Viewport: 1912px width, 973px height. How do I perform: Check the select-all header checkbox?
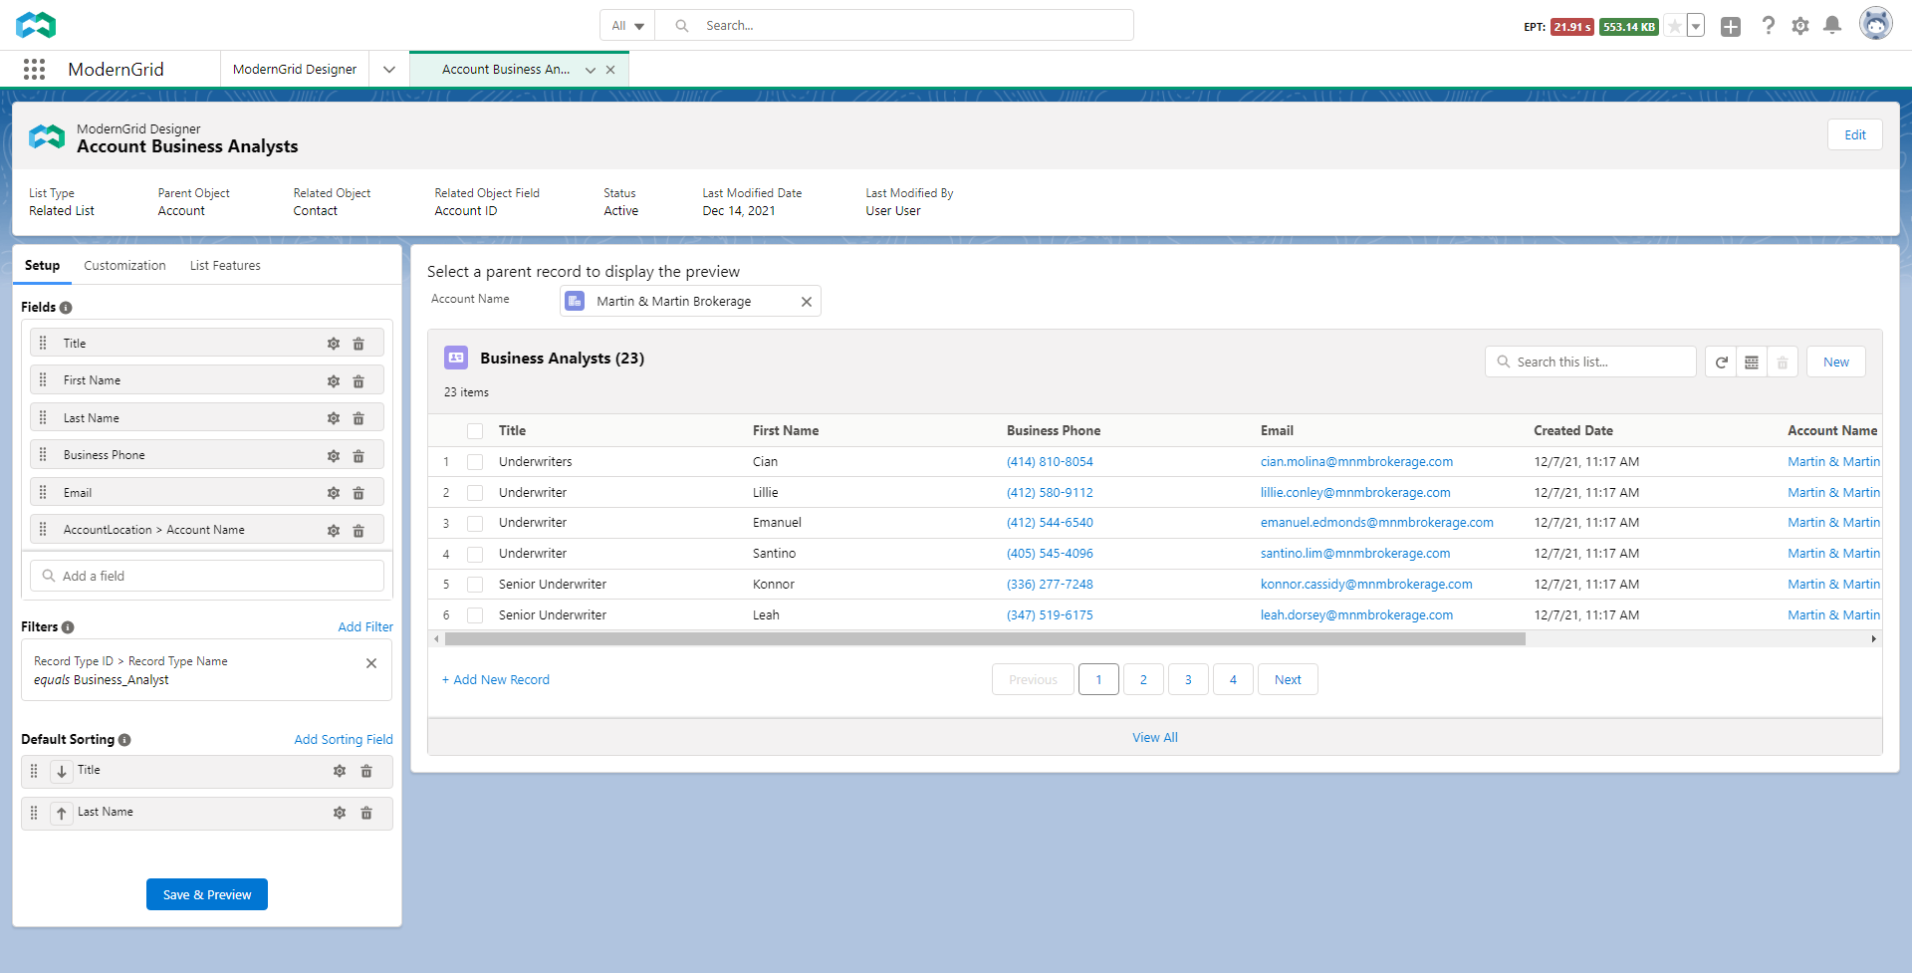tap(475, 431)
